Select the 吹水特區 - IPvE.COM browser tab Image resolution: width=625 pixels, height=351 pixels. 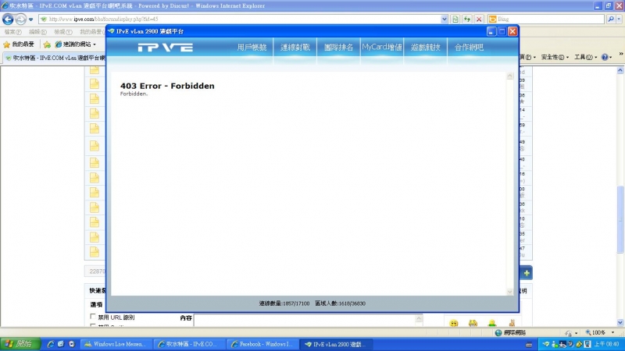[55, 58]
